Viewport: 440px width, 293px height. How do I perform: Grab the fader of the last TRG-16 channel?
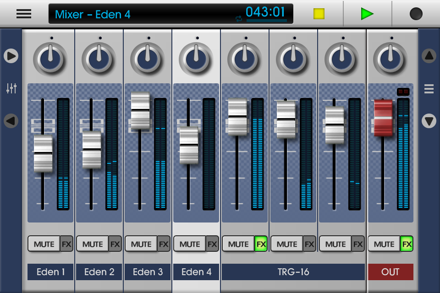tap(334, 125)
